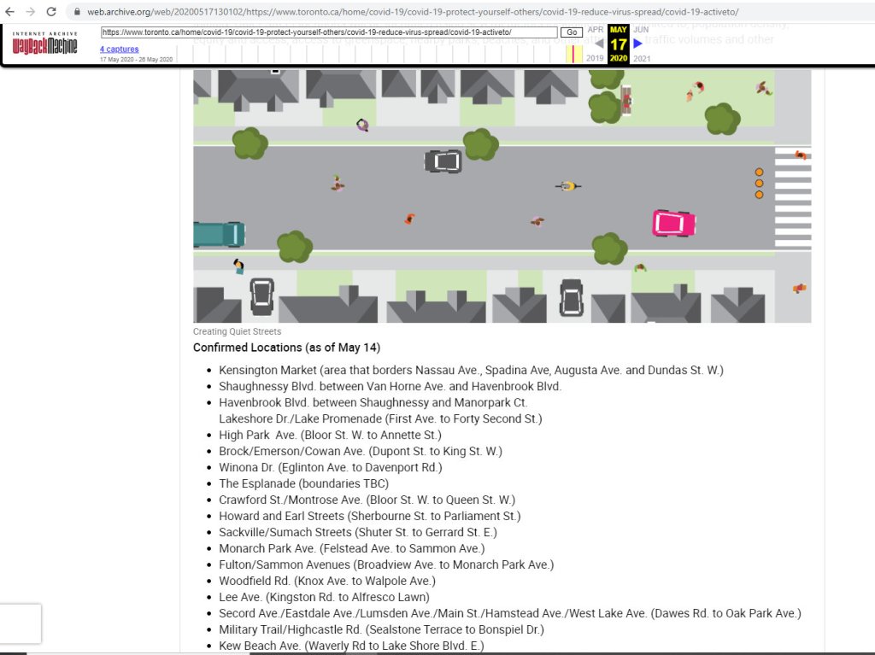Click the highlighted day 17 capture date
Viewport: 875px width, 655px height.
point(618,44)
